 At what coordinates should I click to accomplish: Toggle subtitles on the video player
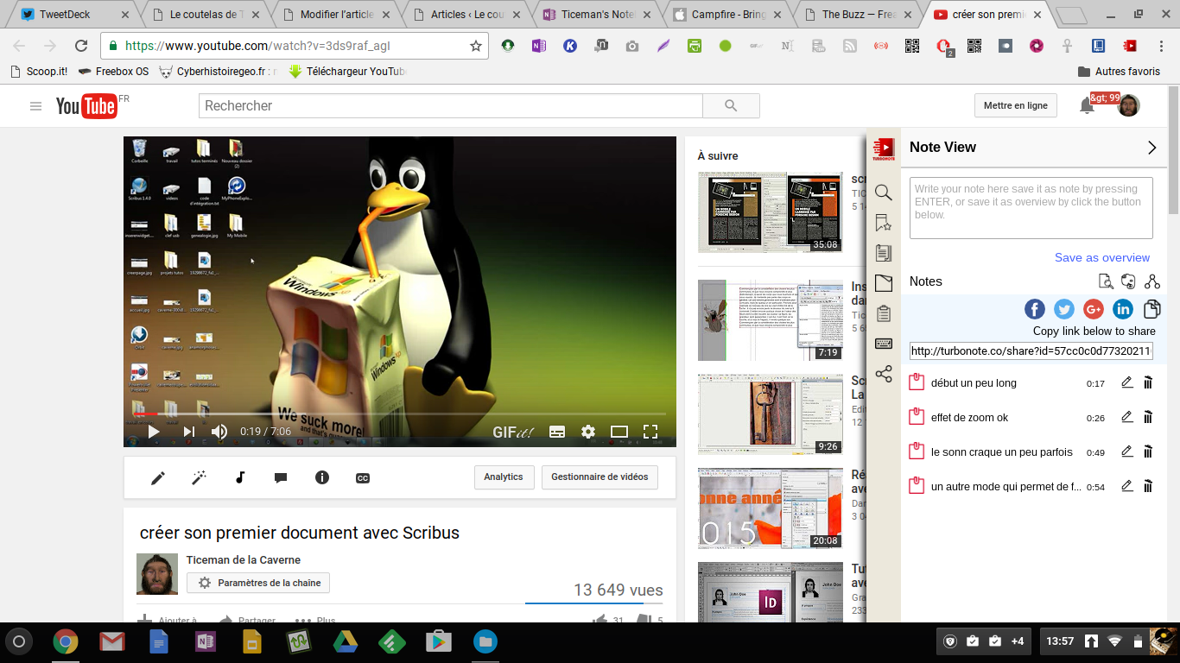click(x=557, y=432)
